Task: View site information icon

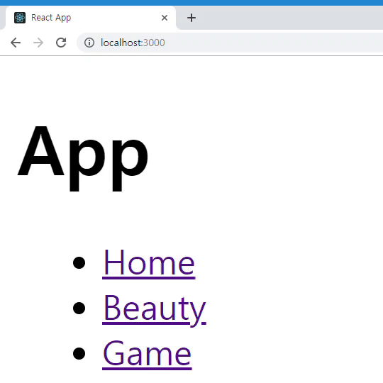Action: click(x=89, y=43)
